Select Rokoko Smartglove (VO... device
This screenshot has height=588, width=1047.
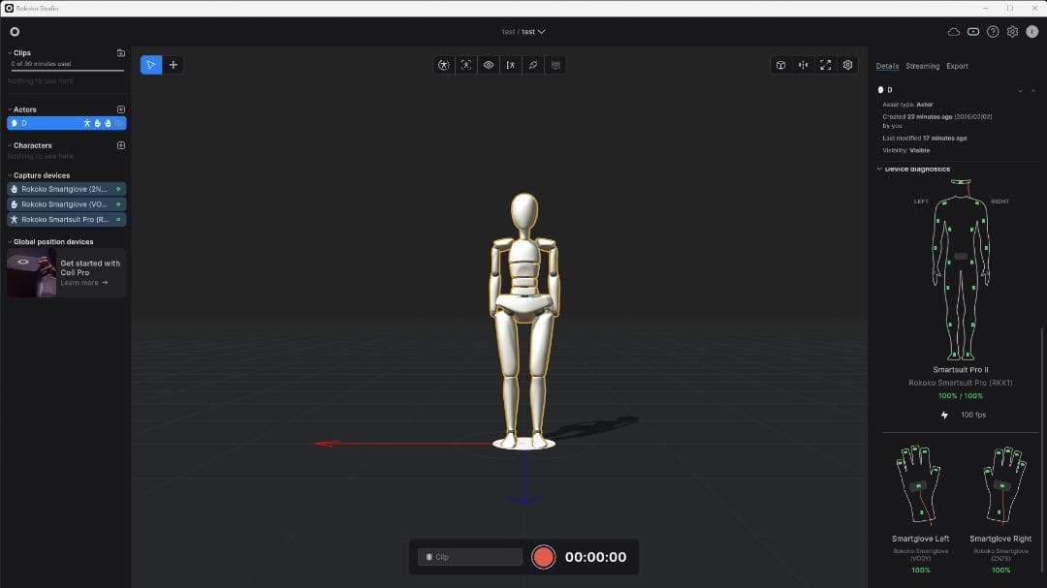pos(66,204)
